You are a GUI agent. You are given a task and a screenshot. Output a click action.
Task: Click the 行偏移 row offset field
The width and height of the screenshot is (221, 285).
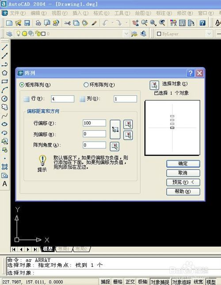click(94, 123)
